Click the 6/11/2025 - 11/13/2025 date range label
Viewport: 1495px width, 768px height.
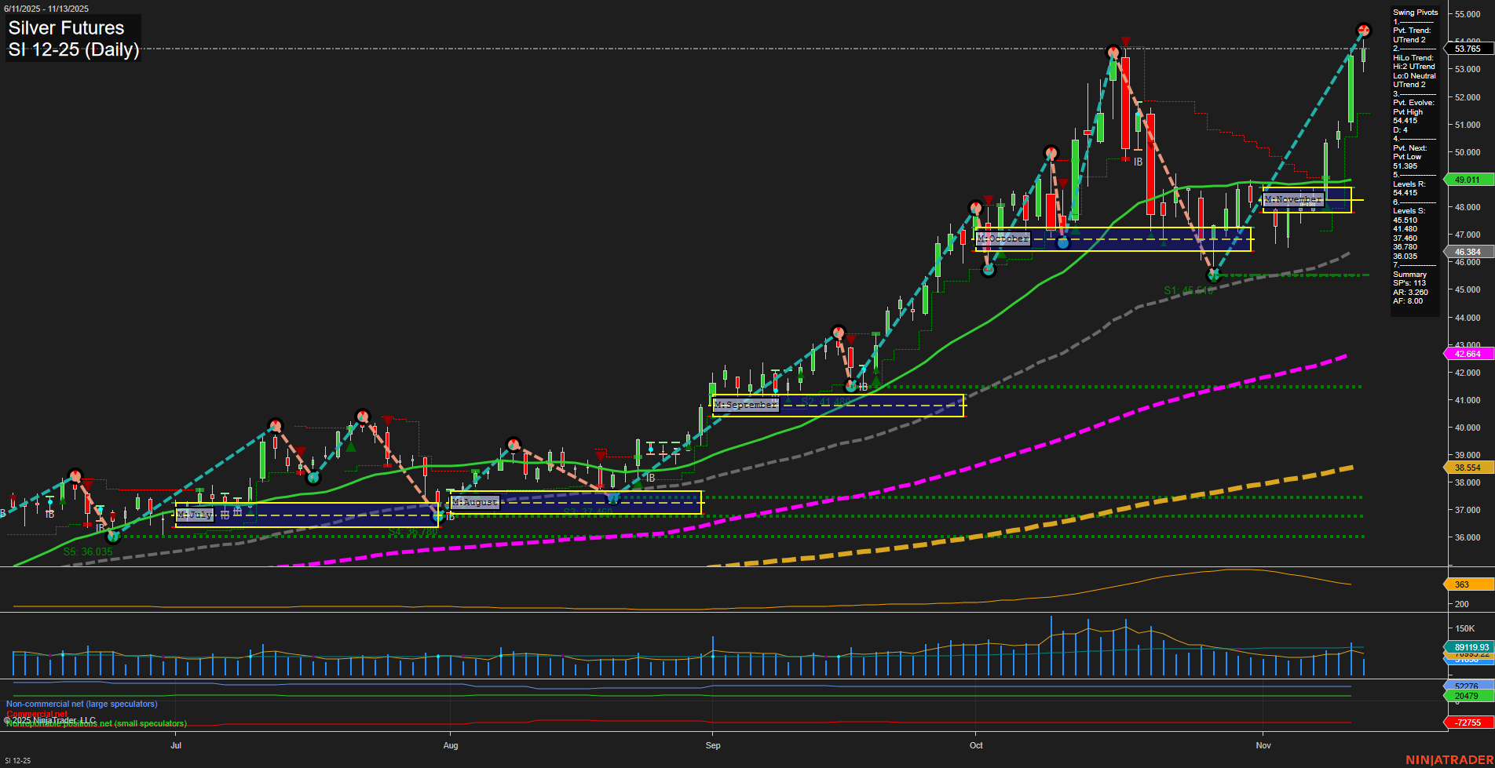point(47,7)
